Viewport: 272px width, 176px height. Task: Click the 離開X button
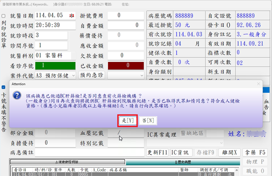pos(229,152)
